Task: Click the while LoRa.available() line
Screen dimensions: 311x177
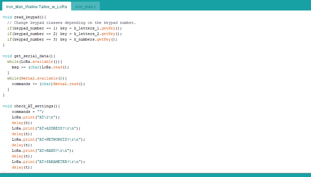Action: (x=34, y=62)
